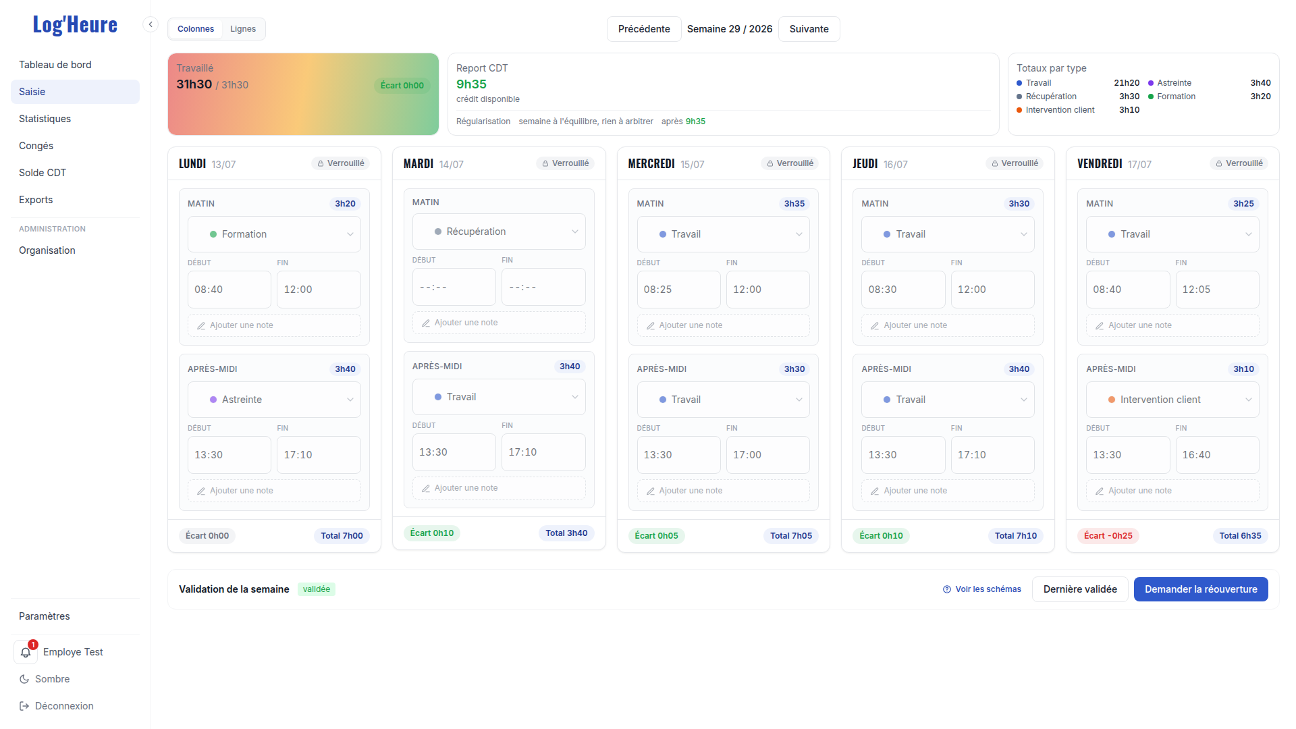The width and height of the screenshot is (1296, 729).
Task: Switch to Lignes view
Action: (243, 29)
